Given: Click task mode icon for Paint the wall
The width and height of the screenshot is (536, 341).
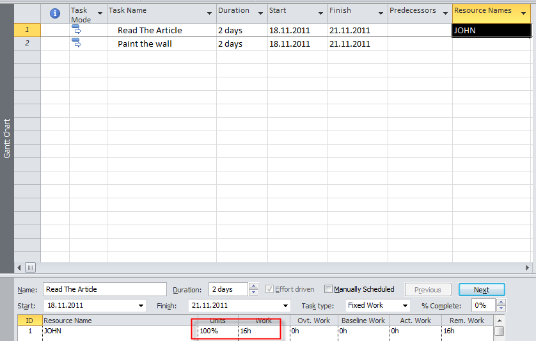Looking at the screenshot, I should pos(76,44).
